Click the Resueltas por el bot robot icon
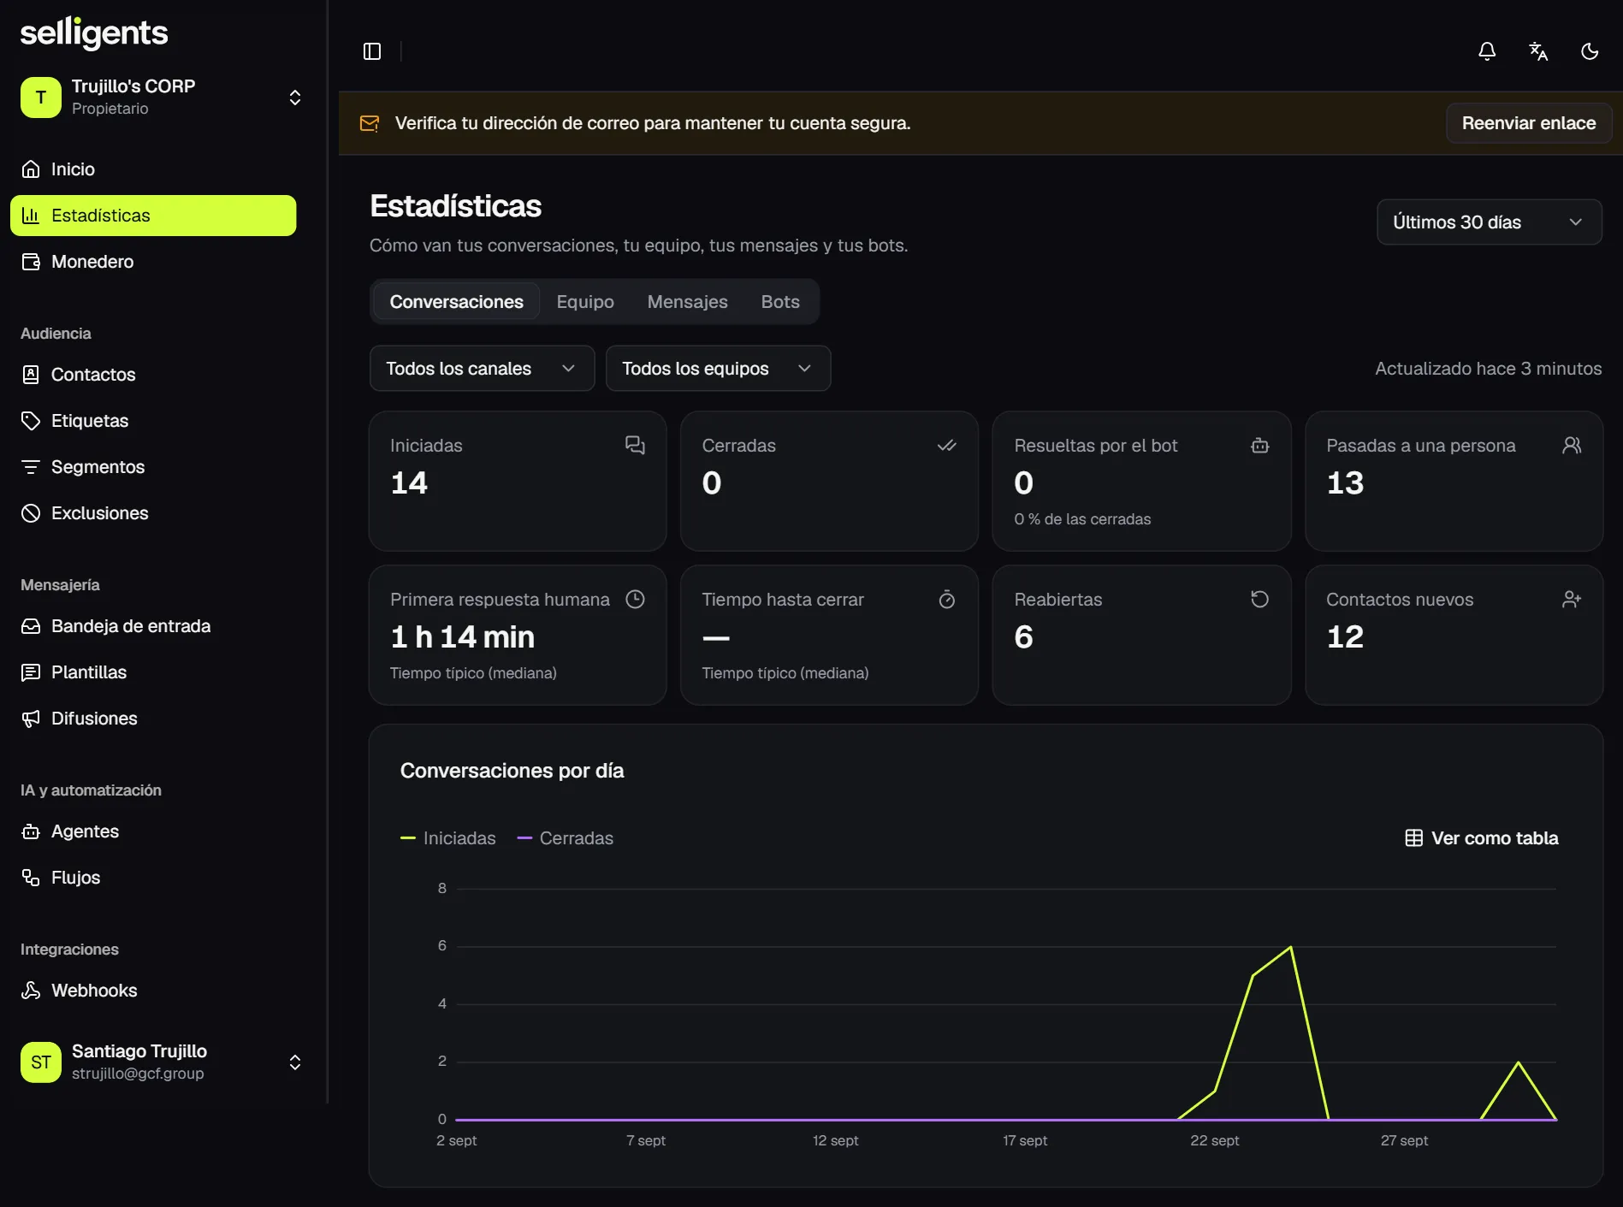 (1259, 445)
